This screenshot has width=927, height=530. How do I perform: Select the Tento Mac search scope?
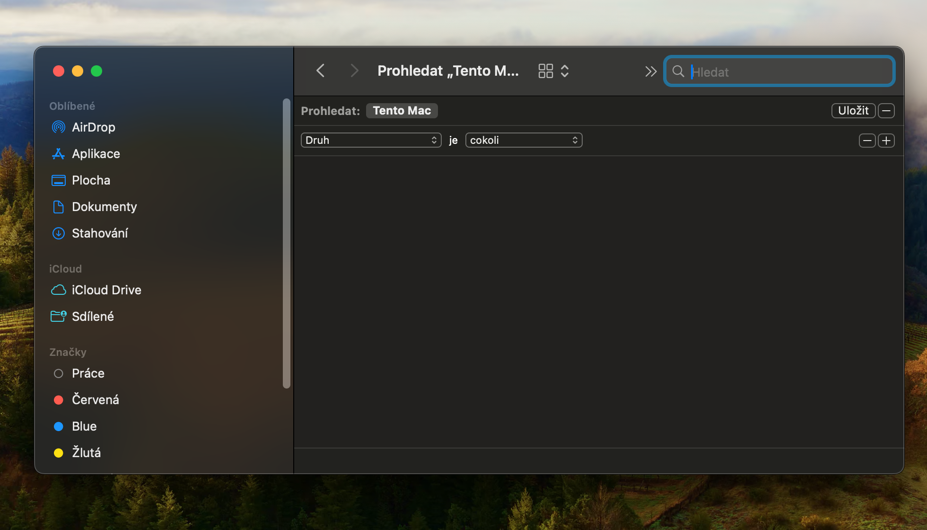(402, 111)
